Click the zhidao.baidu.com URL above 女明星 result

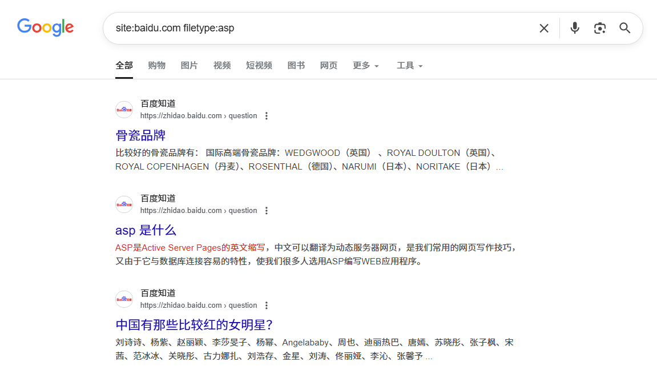click(199, 305)
